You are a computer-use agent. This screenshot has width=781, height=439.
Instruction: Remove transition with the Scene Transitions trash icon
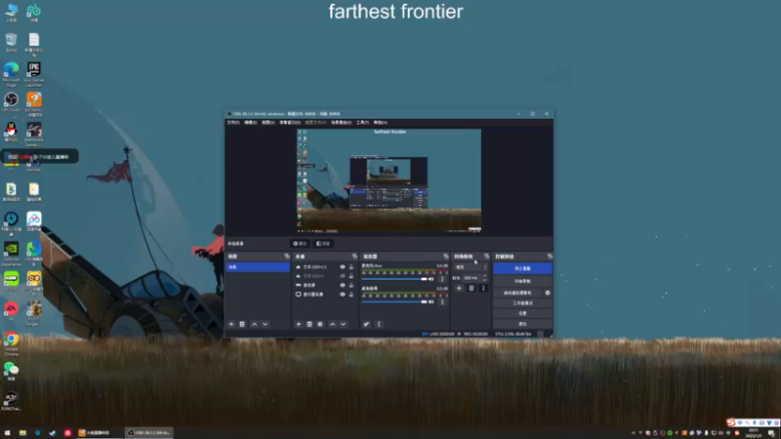click(x=472, y=288)
